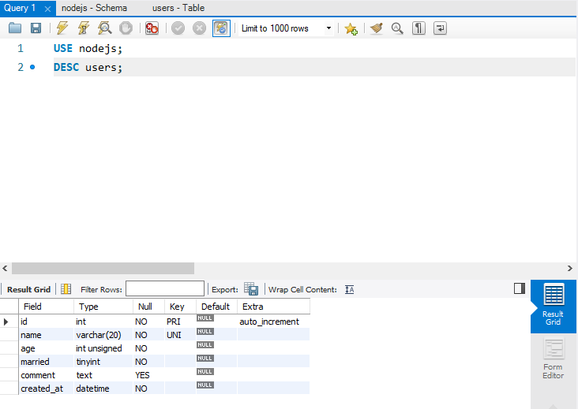Viewport: 578px width, 409px height.
Task: Select the name field cell
Action: [46, 335]
